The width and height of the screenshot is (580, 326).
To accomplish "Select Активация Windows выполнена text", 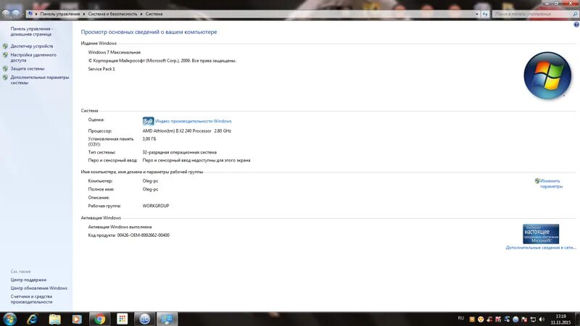I will pos(120,227).
